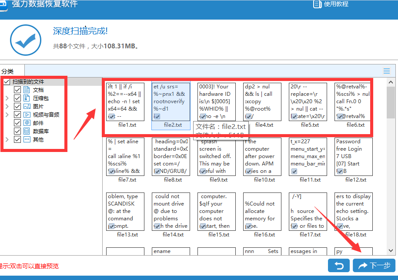Uncheck the file1.txt checkbox
This screenshot has height=280, width=398.
[111, 117]
